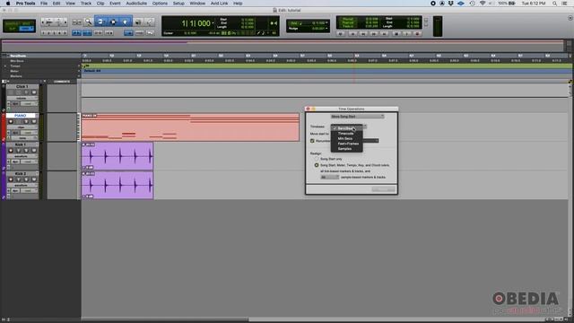Open the Setup menu
This screenshot has height=323, width=574.
click(178, 4)
